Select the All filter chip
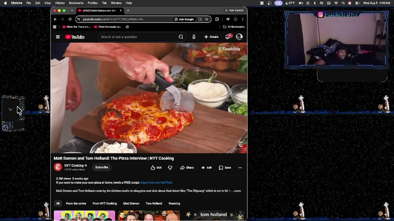The image size is (394, 221). pos(58,204)
